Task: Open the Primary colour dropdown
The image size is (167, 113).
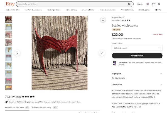Action: [x=137, y=48]
